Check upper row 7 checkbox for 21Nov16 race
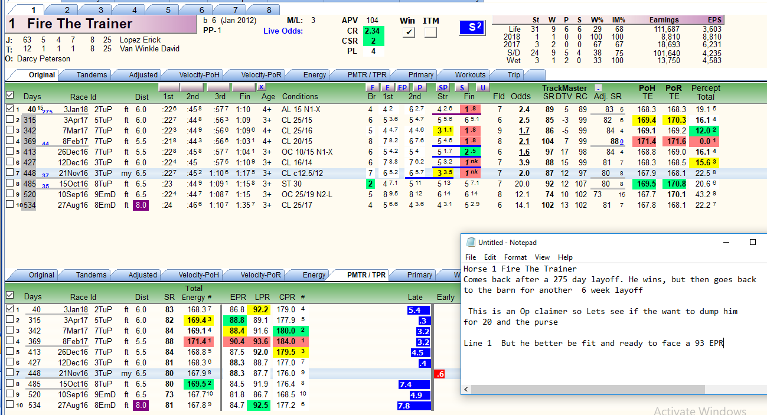 (x=9, y=173)
